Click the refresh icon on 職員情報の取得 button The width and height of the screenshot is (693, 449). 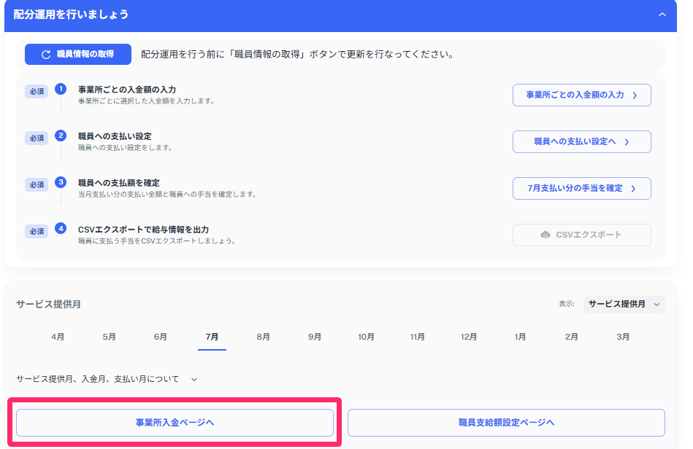[45, 55]
